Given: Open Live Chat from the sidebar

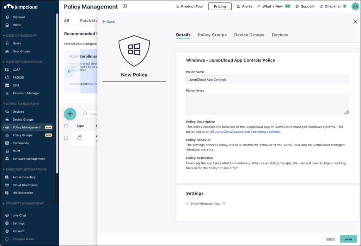Looking at the screenshot, I should (19, 215).
